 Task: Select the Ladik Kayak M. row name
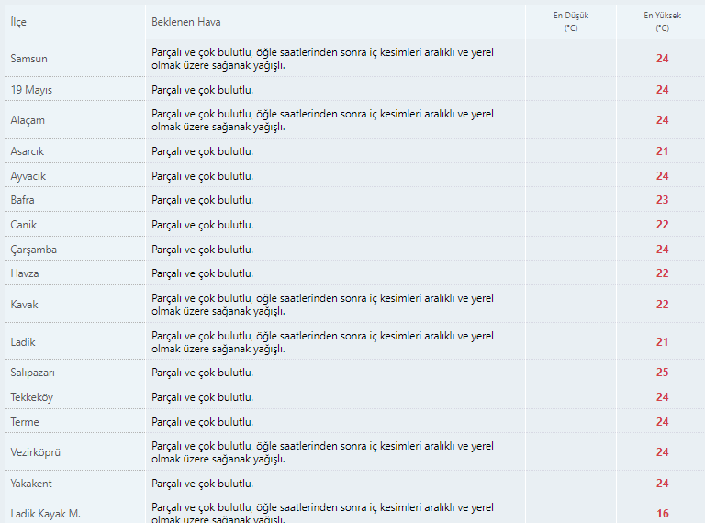click(45, 514)
